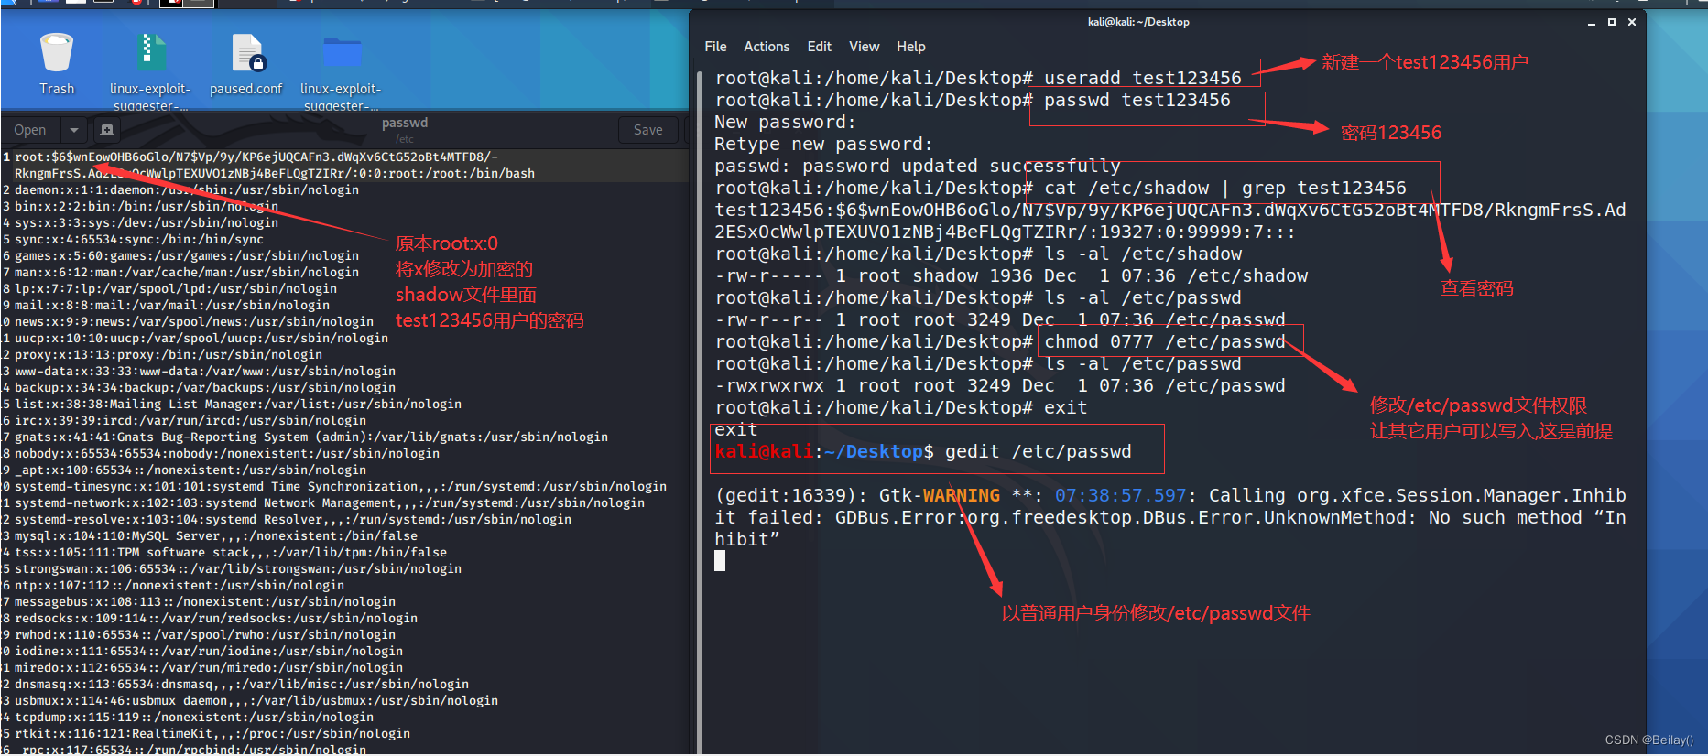Click the 'systemd-timesync:x:101' line in gedit
Screen dimensions: 1708x756
click(x=340, y=487)
